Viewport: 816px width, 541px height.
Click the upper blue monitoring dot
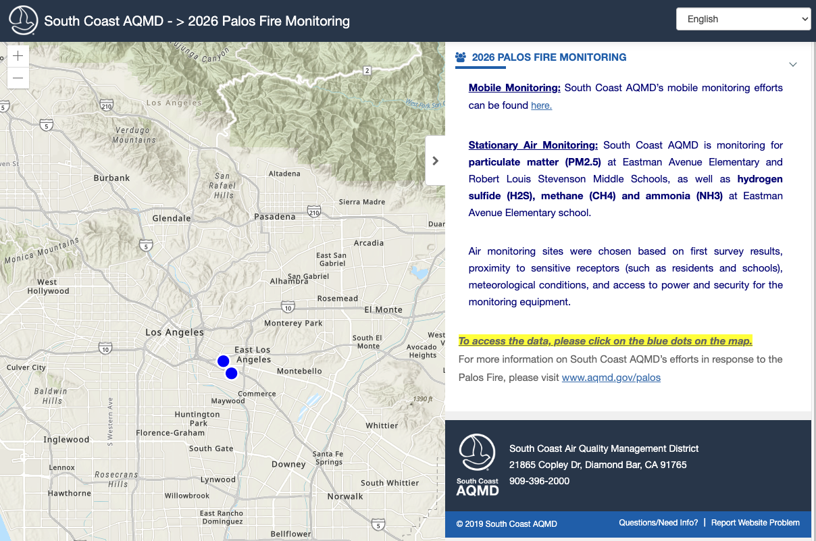(223, 361)
